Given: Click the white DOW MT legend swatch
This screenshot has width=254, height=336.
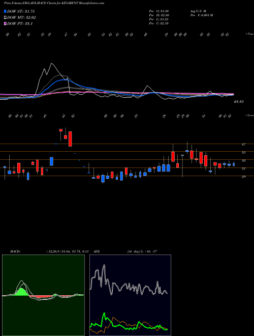Looking at the screenshot, I should [5, 18].
